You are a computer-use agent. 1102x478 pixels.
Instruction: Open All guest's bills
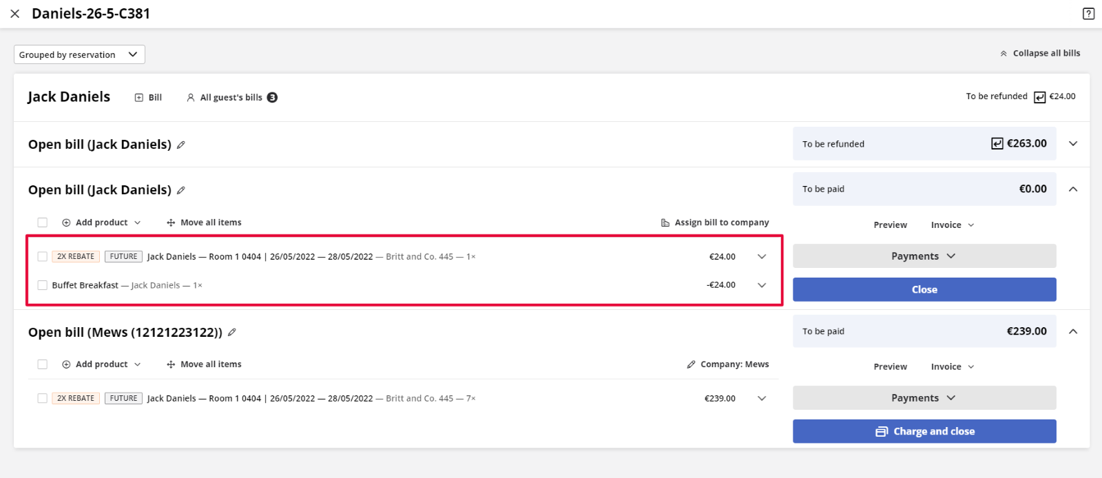[231, 98]
